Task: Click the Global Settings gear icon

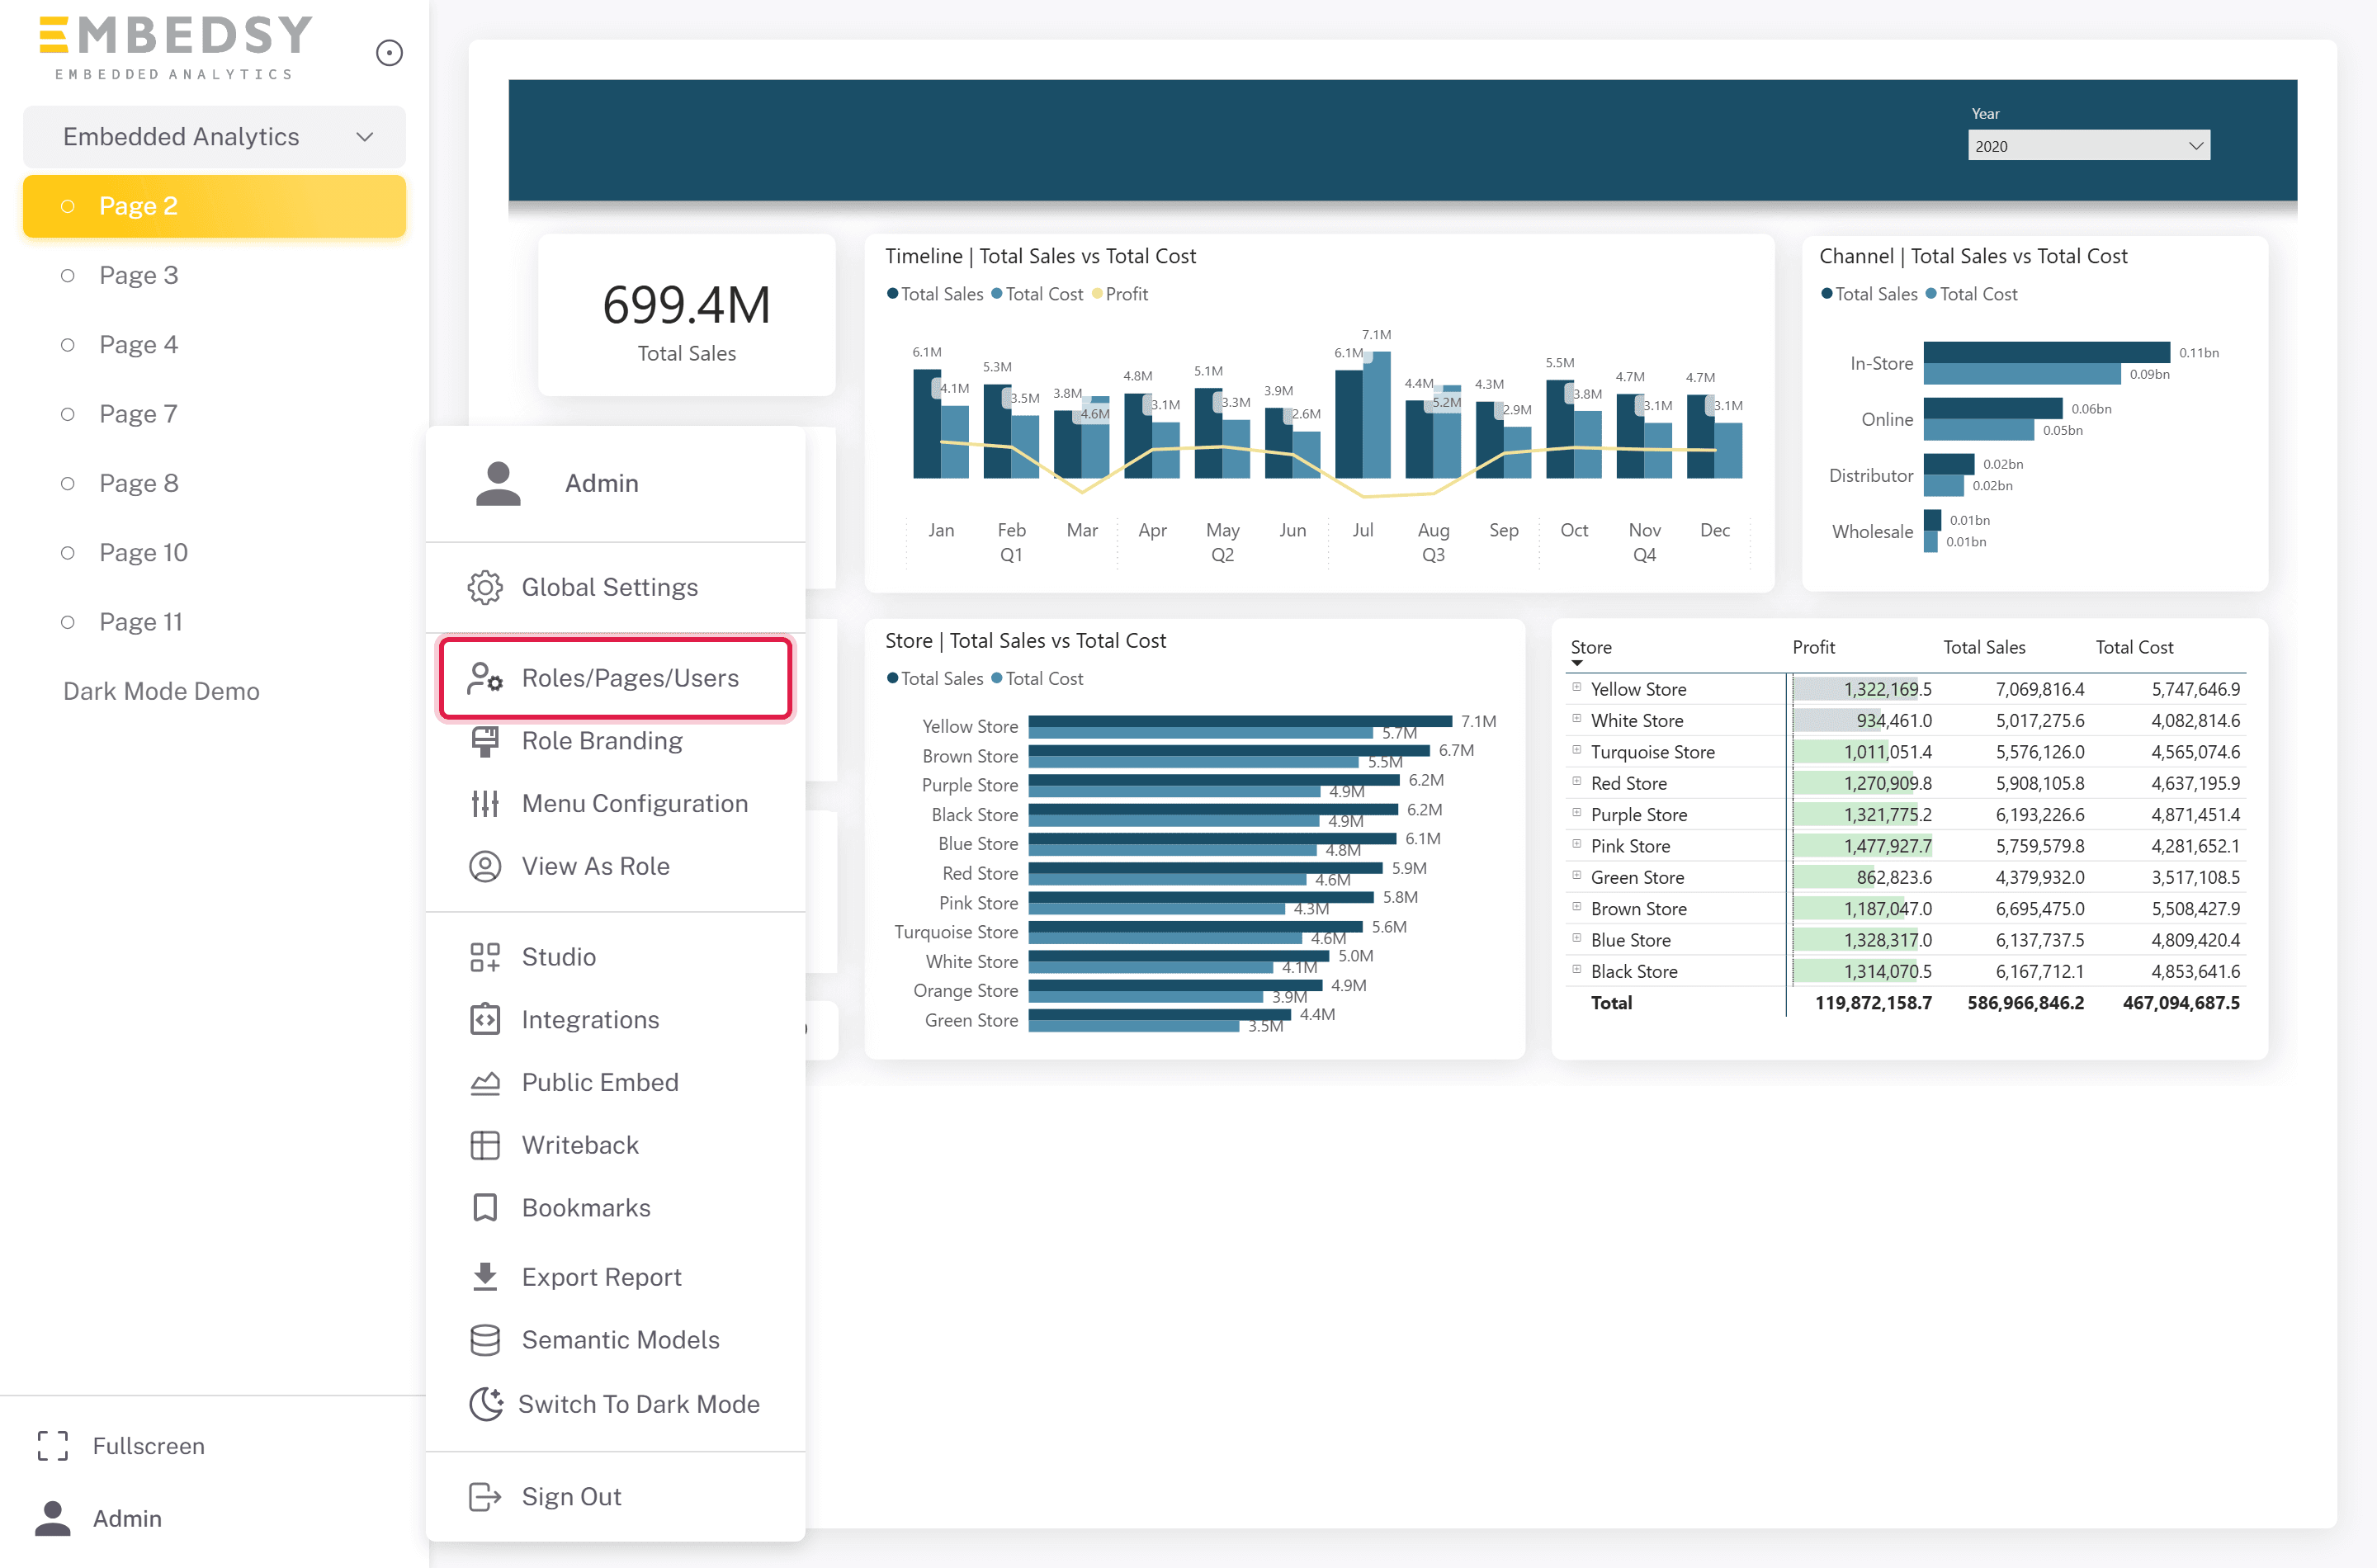Action: pos(485,587)
